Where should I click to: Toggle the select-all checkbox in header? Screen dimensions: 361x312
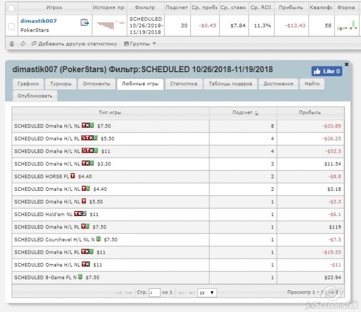[x=12, y=8]
